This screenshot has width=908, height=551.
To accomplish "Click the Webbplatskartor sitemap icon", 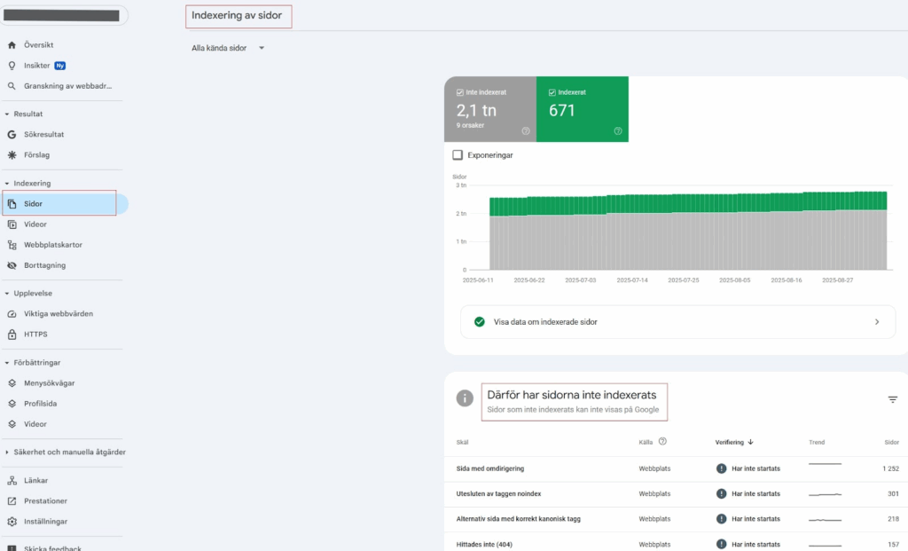I will 12,245.
